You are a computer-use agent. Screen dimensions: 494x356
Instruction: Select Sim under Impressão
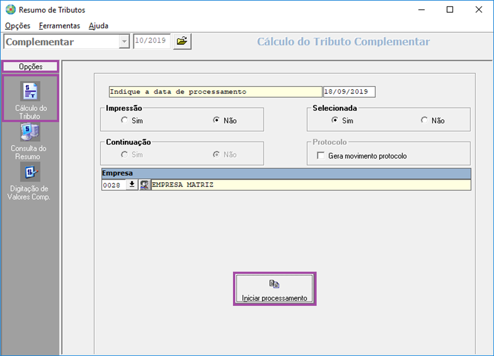(125, 120)
